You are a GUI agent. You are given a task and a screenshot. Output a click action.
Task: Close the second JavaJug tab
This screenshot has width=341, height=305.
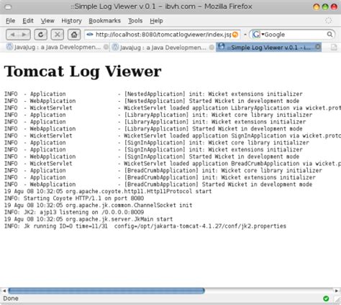click(212, 47)
